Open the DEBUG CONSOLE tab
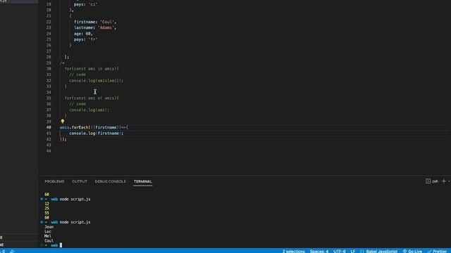Image resolution: width=451 pixels, height=253 pixels. (x=110, y=181)
